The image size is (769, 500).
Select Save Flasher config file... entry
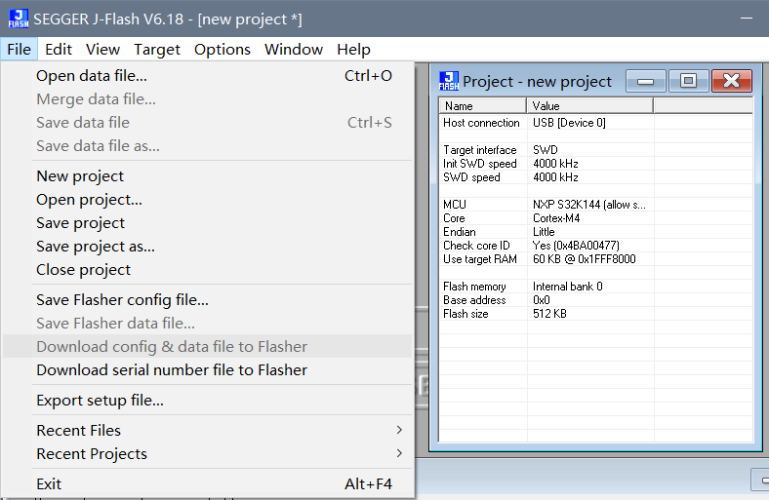click(x=207, y=299)
